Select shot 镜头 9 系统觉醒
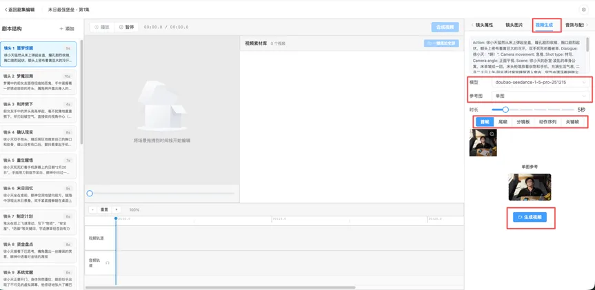Screen dimensions: 595x290 [x=39, y=278]
